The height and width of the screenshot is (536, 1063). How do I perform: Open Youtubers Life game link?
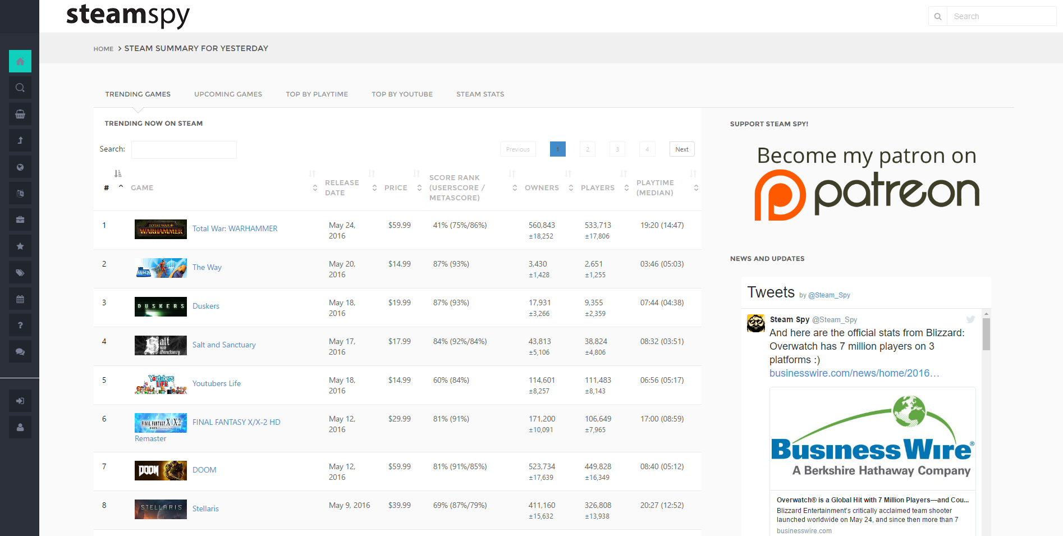217,383
